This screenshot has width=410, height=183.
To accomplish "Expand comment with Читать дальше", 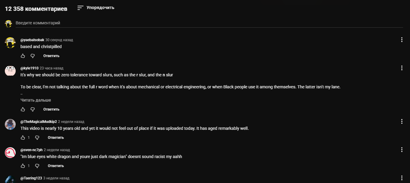I will [36, 100].
